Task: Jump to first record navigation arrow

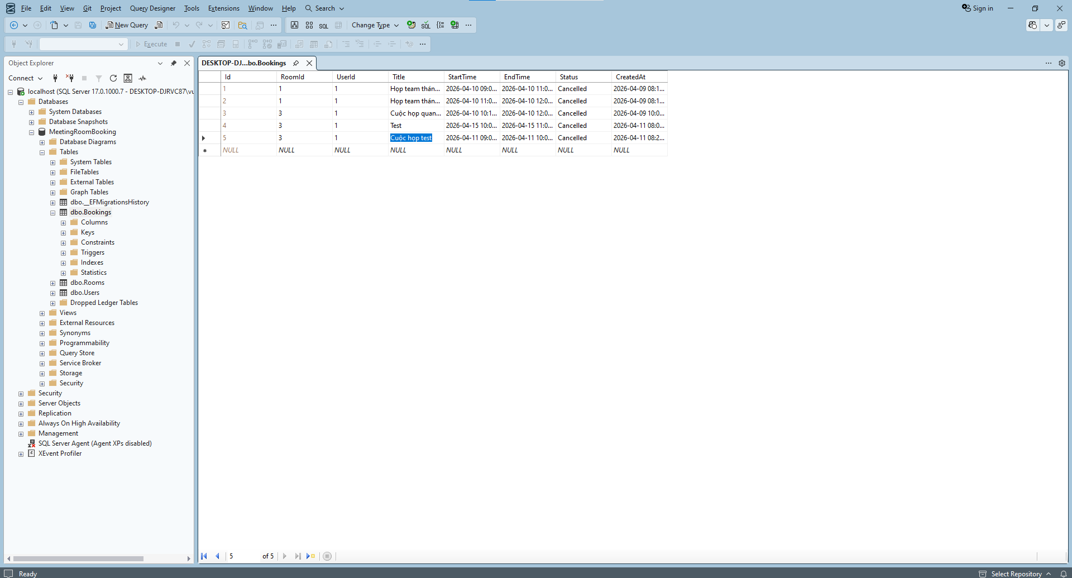Action: pyautogui.click(x=204, y=556)
